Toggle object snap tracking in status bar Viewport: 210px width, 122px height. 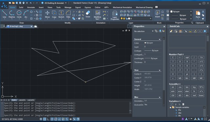click(x=59, y=119)
